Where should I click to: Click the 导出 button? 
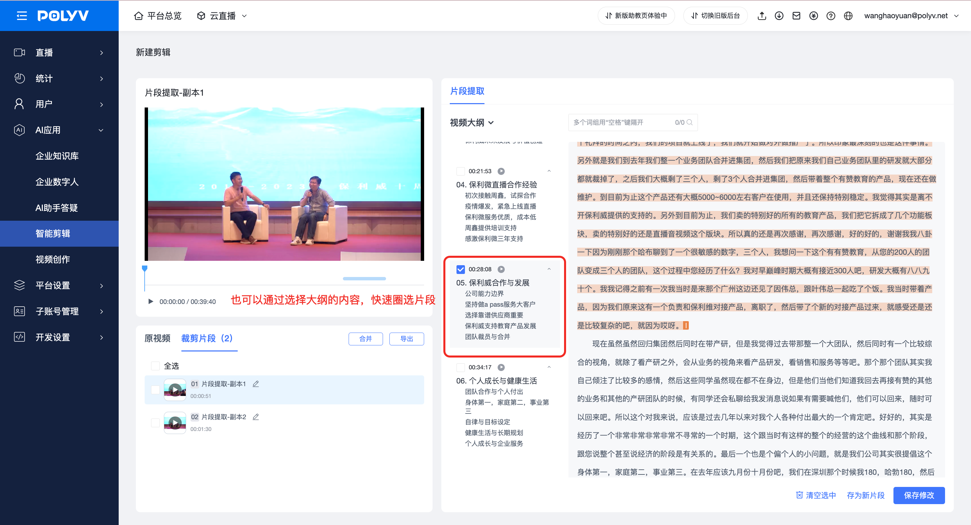coord(406,339)
